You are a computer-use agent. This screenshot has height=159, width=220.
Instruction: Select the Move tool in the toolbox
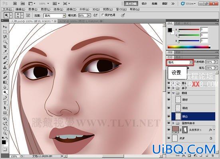pyautogui.click(x=5, y=27)
